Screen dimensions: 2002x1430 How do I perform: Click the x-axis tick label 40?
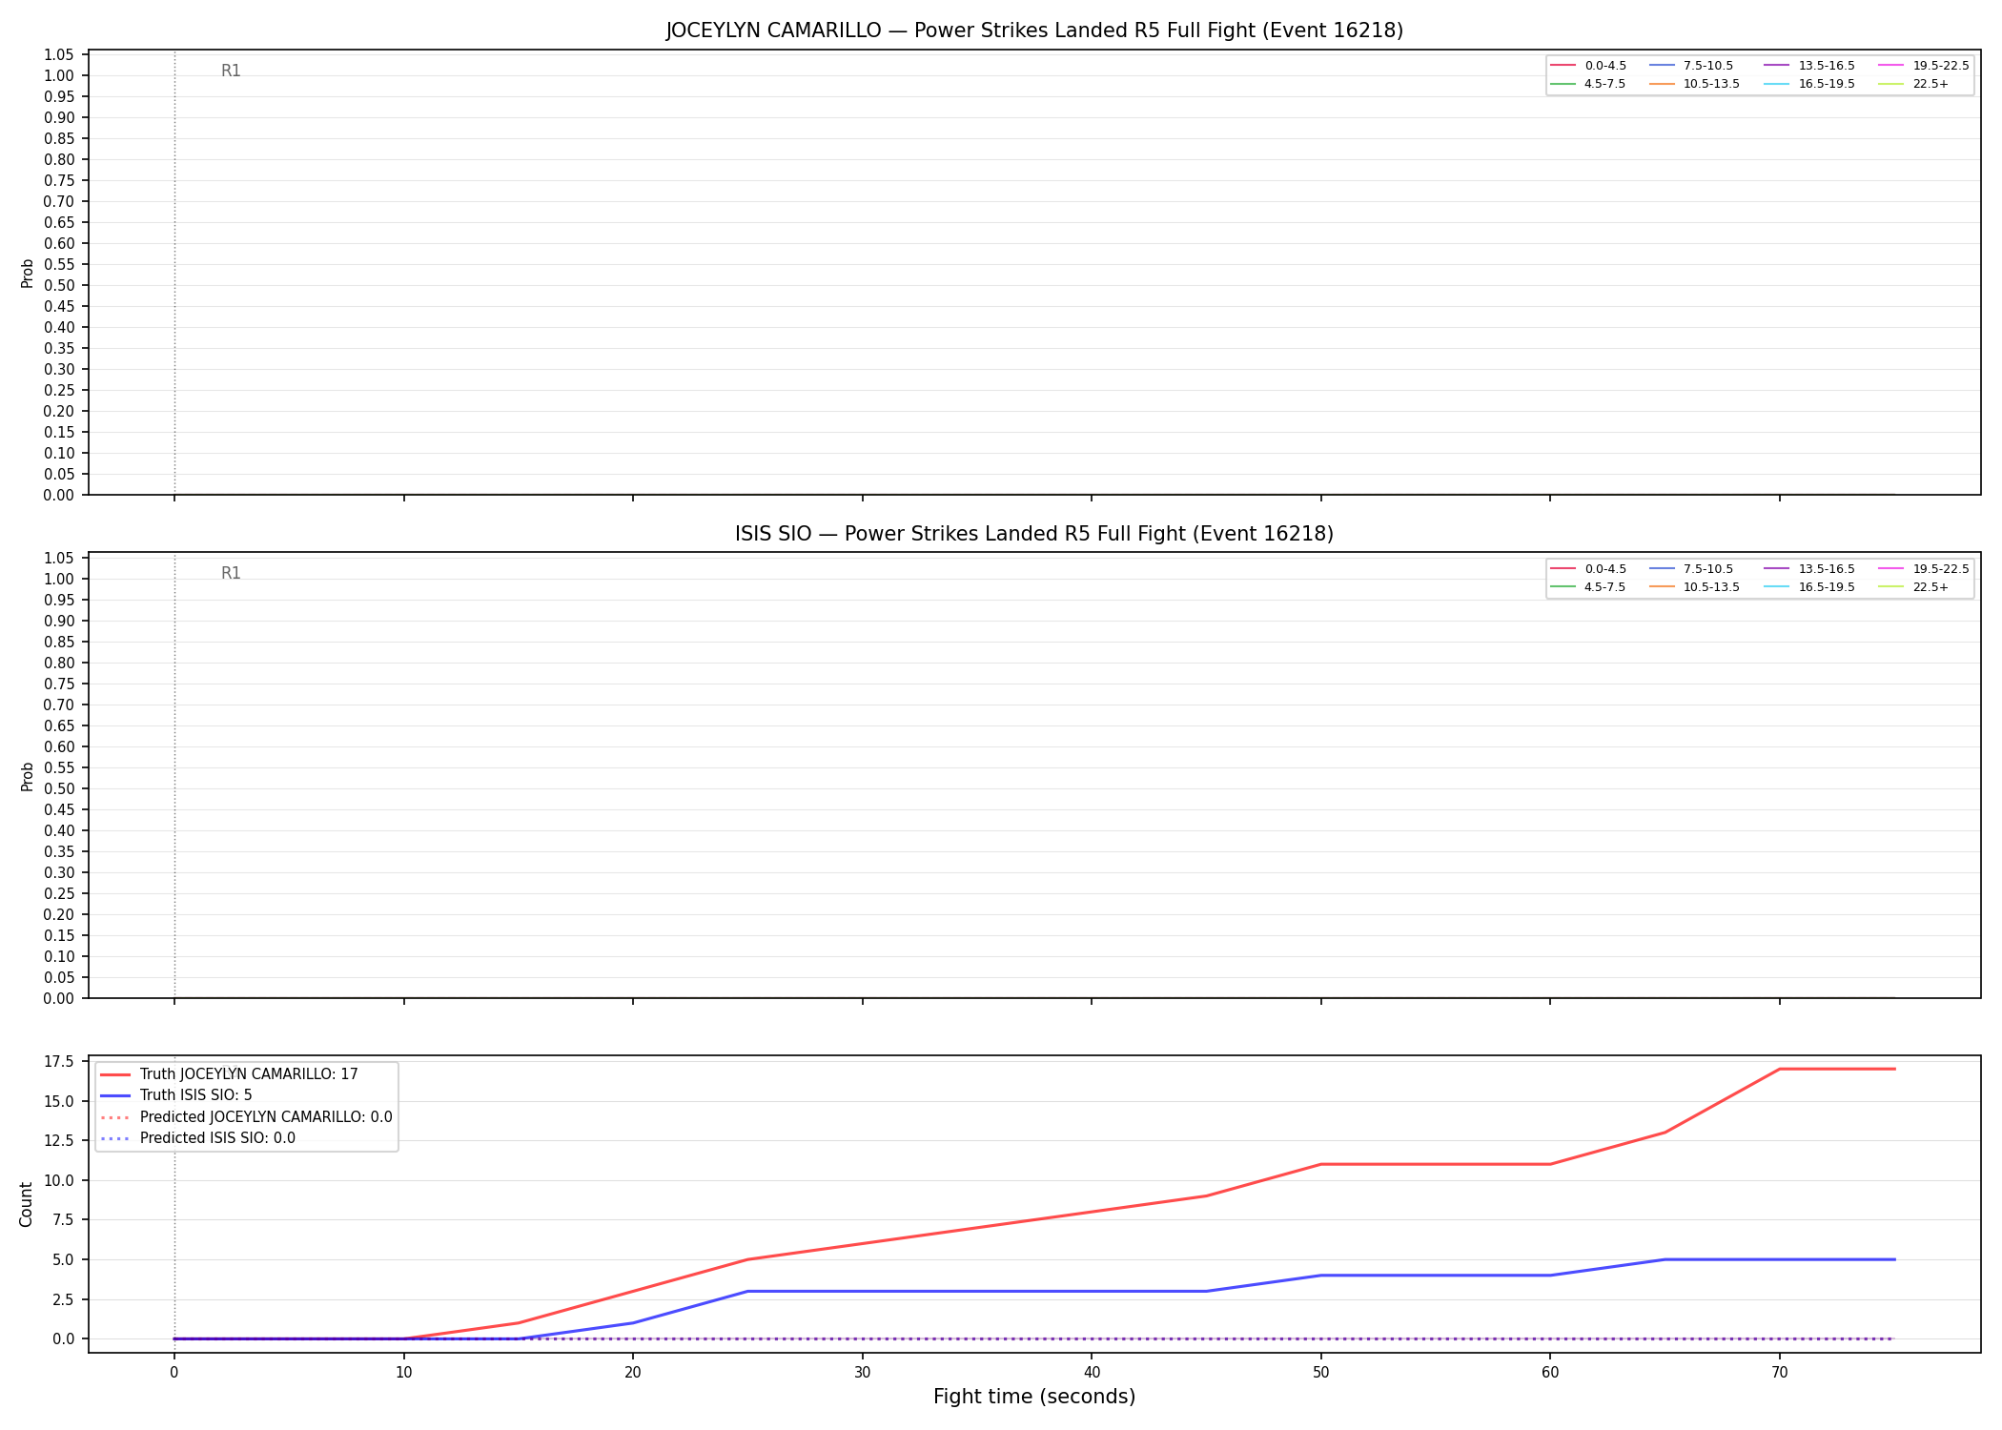click(x=1092, y=1373)
